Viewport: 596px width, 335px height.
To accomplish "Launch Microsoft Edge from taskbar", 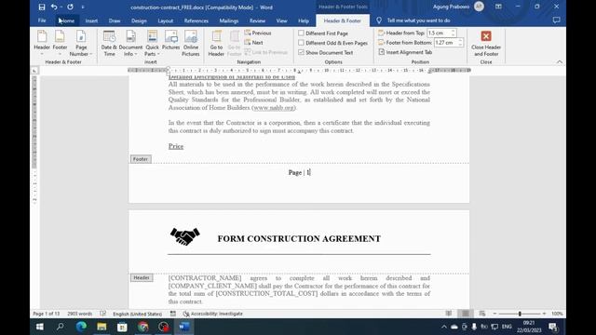I will pos(81,327).
